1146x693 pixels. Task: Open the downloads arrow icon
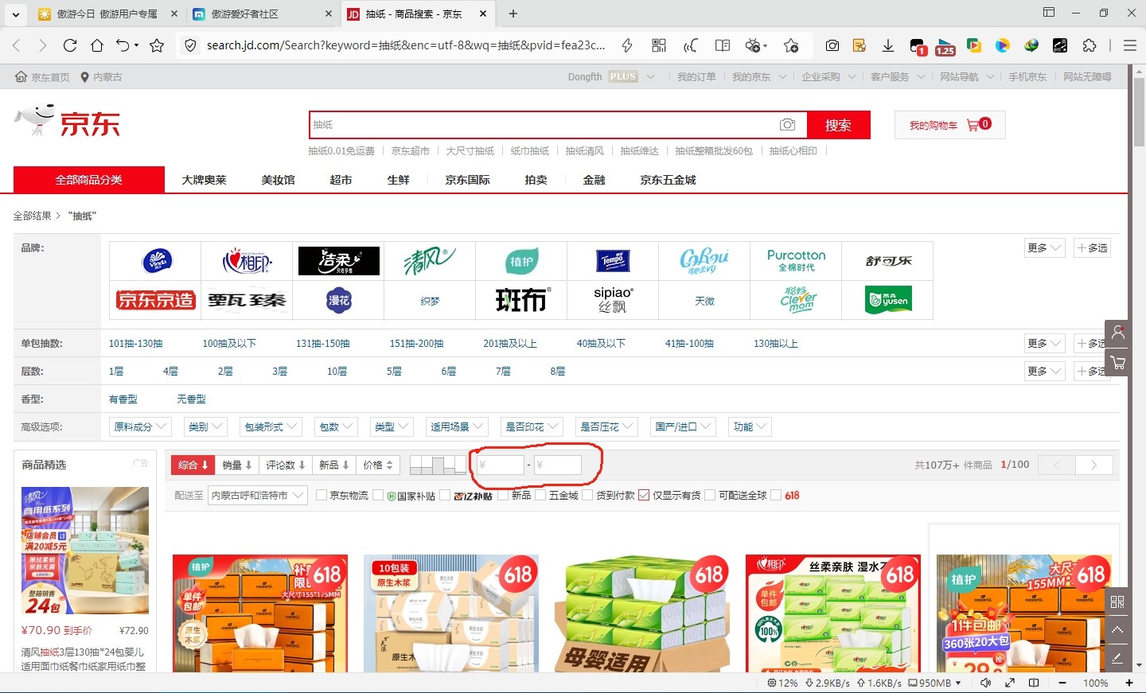click(x=888, y=45)
